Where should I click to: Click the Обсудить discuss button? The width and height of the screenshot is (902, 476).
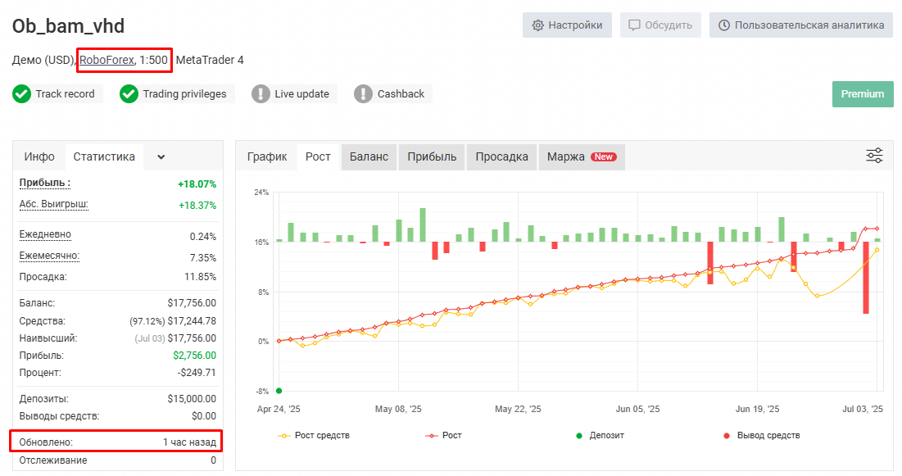(x=660, y=25)
